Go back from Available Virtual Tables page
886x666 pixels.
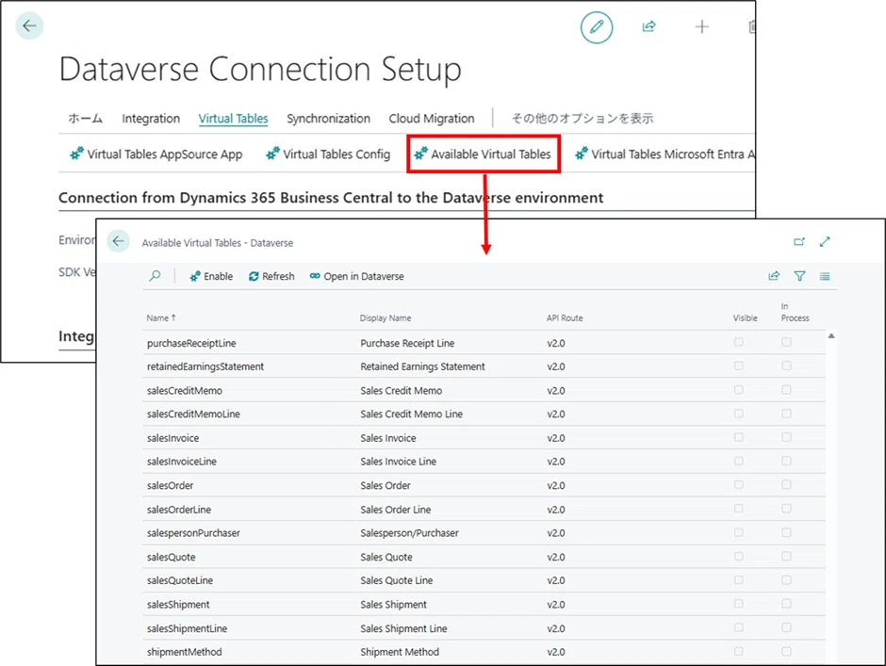click(x=118, y=241)
